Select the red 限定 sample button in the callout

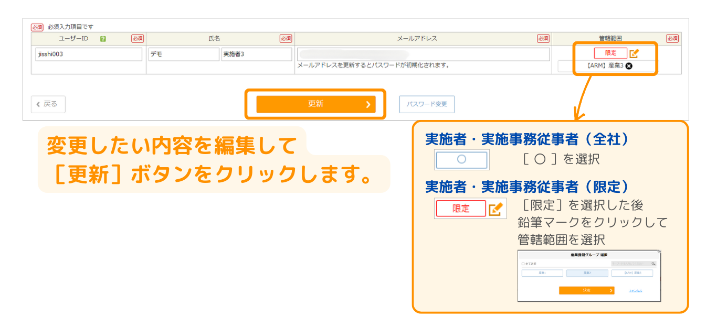tap(460, 209)
